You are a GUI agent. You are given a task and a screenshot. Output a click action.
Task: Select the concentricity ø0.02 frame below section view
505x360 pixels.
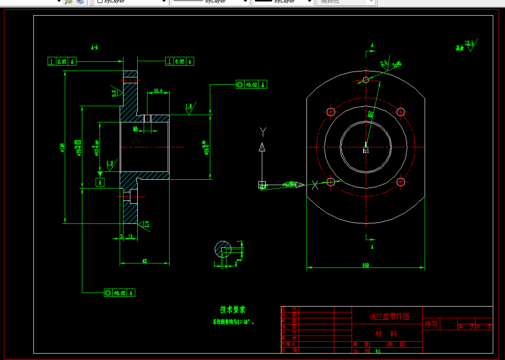tap(120, 293)
